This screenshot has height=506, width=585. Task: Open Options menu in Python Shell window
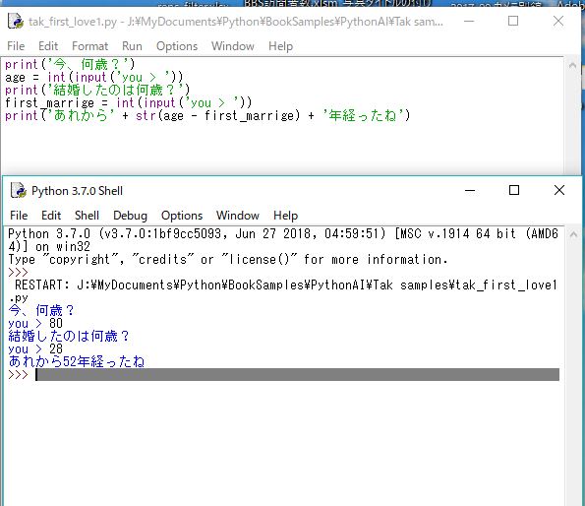tap(182, 216)
